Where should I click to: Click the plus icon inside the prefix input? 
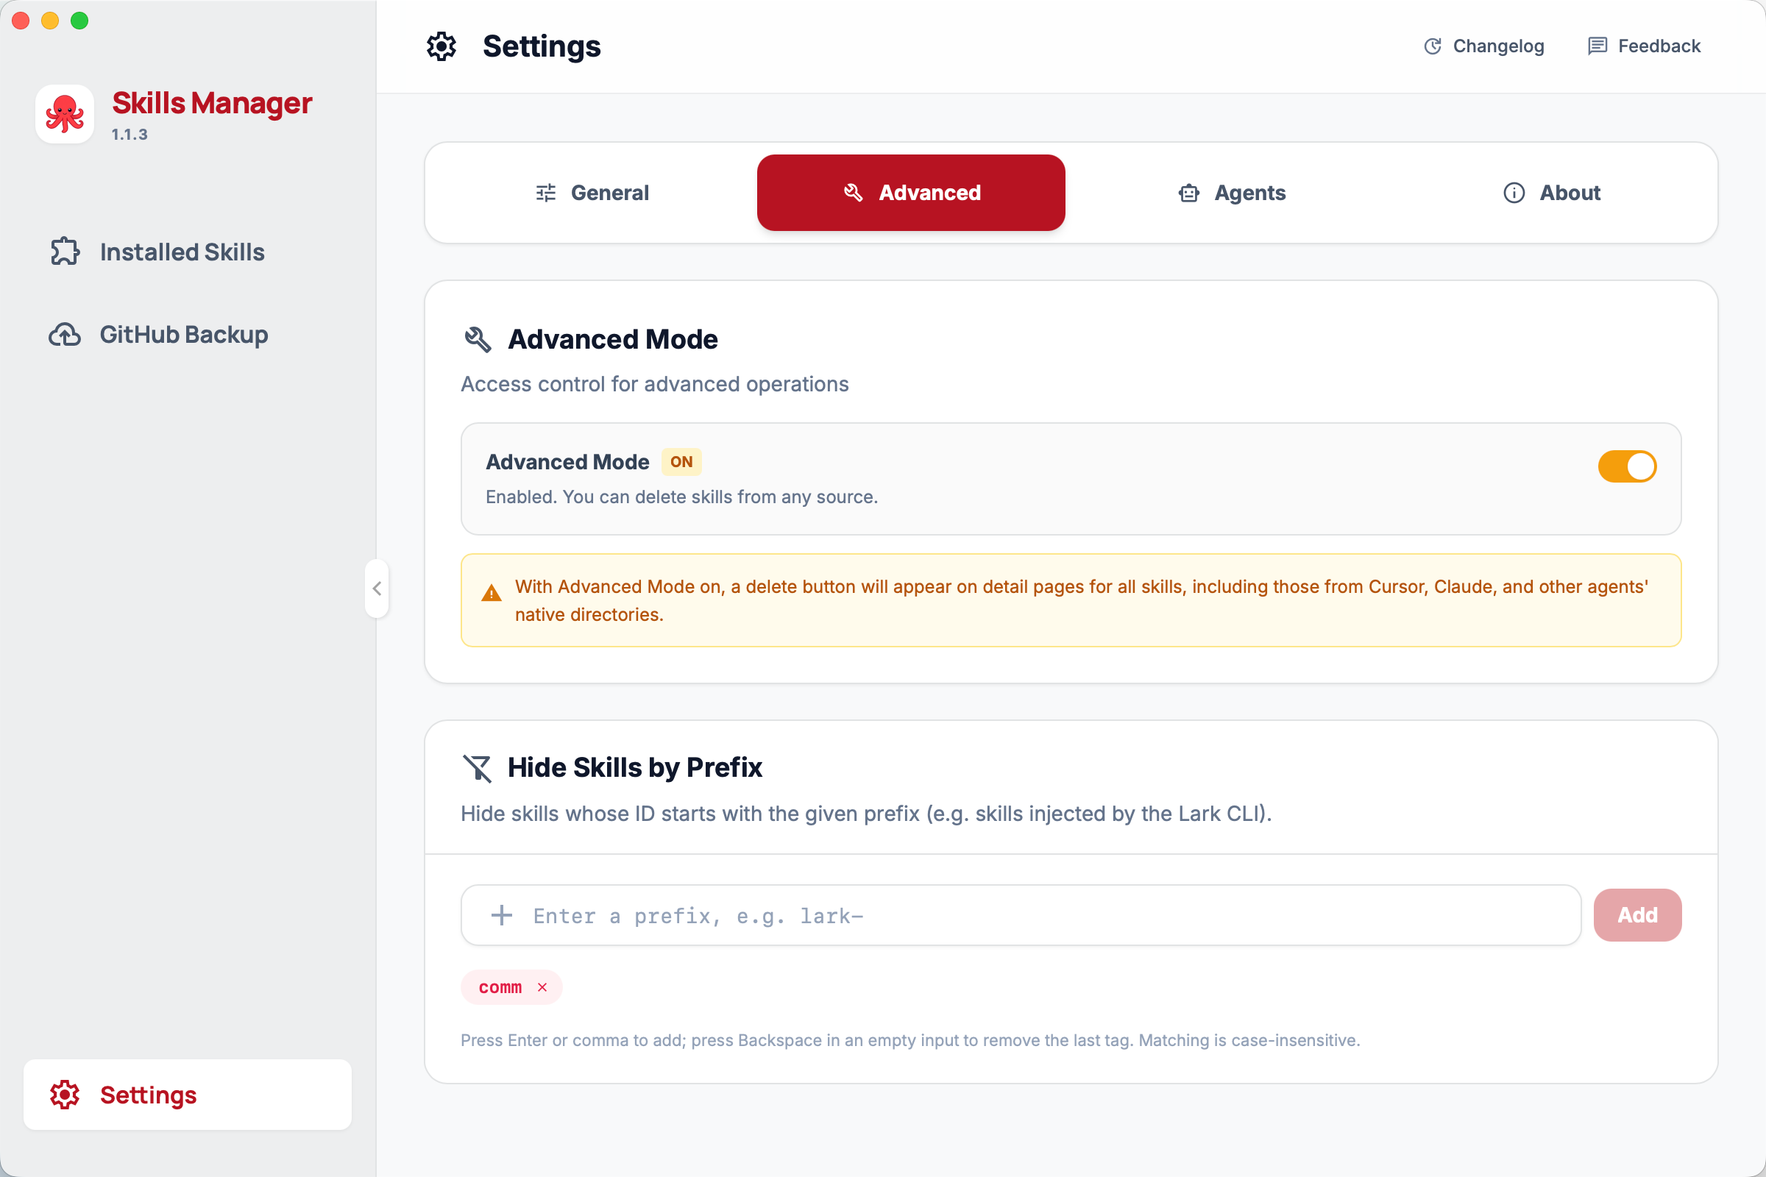[501, 915]
